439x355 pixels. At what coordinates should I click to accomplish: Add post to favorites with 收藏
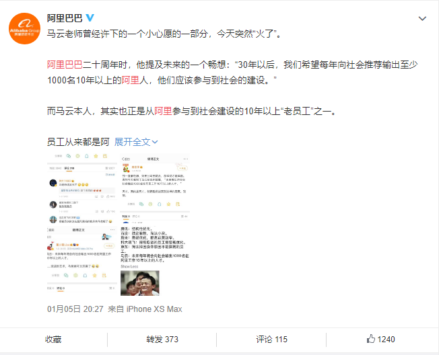pos(53,340)
